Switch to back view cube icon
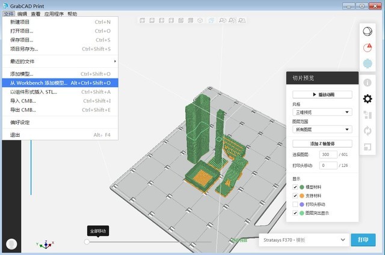This screenshot has width=385, height=255. point(152,20)
